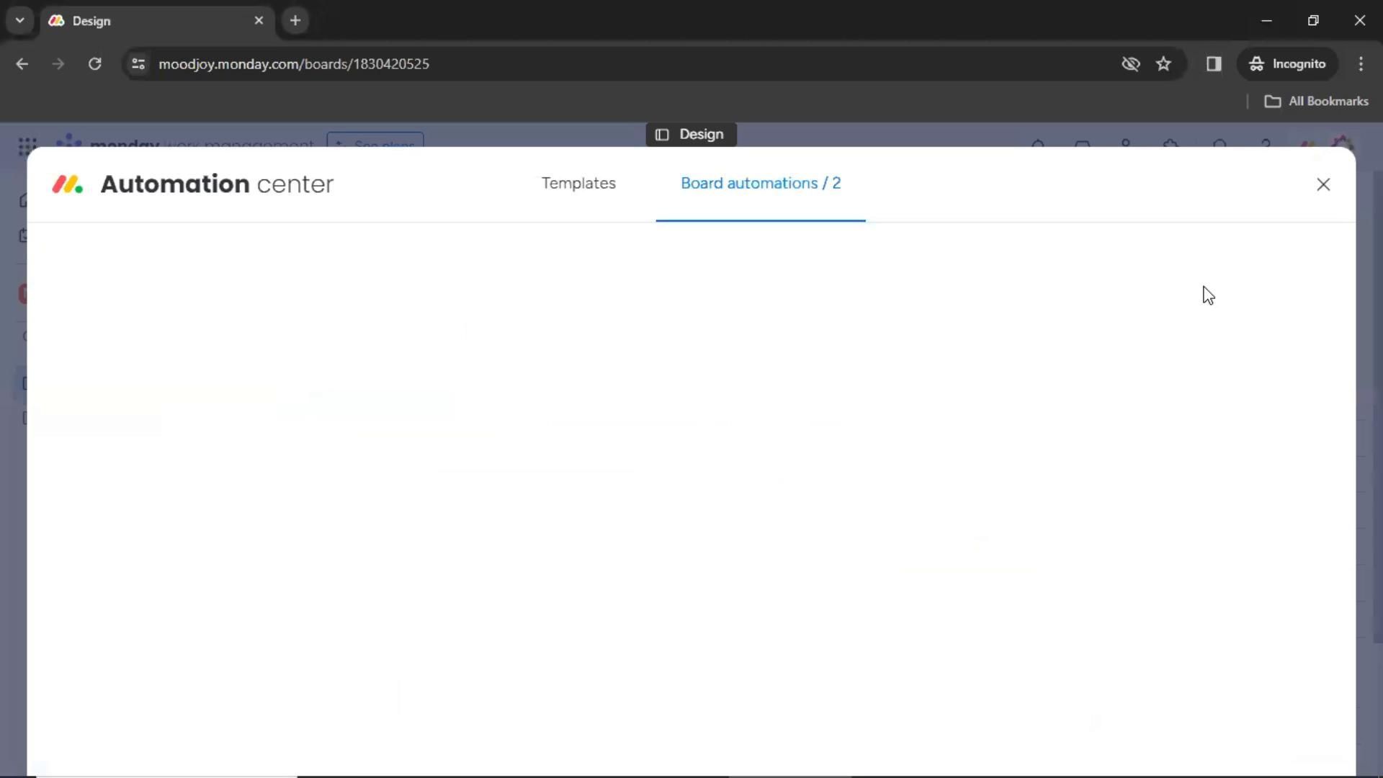1383x778 pixels.
Task: Switch to the Templates tab
Action: (x=578, y=183)
